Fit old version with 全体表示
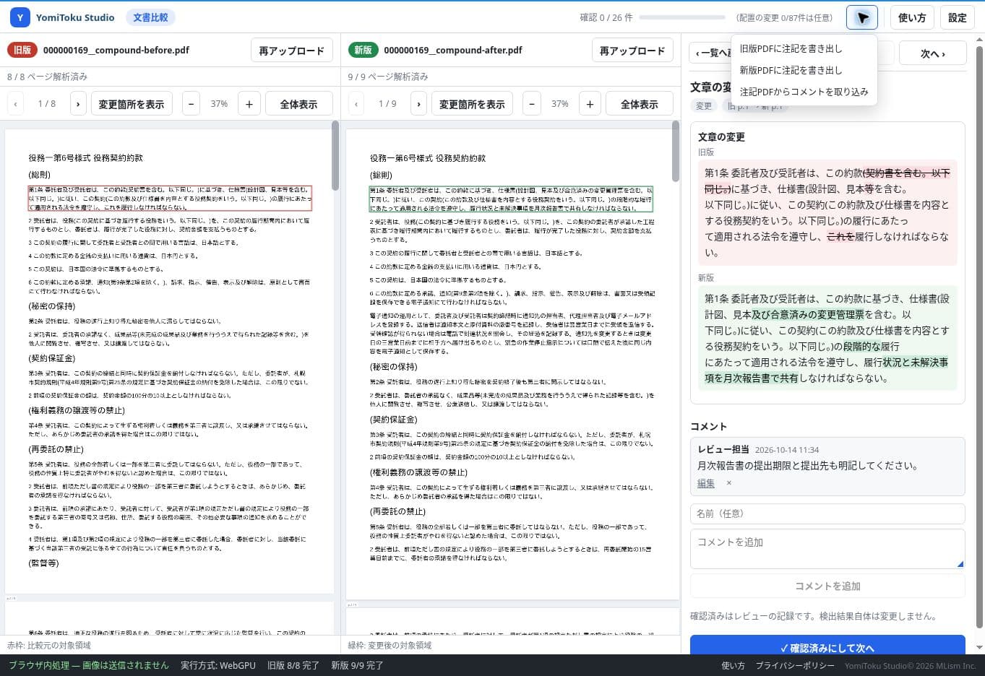This screenshot has width=985, height=676. click(x=299, y=104)
